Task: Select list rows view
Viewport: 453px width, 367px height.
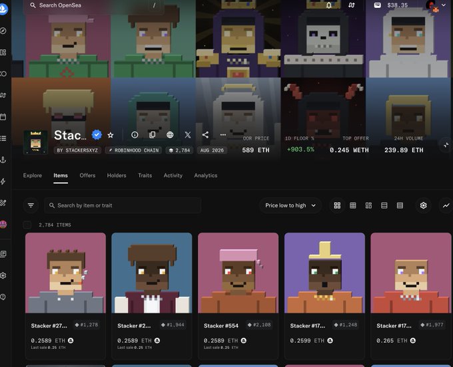Action: tap(384, 205)
